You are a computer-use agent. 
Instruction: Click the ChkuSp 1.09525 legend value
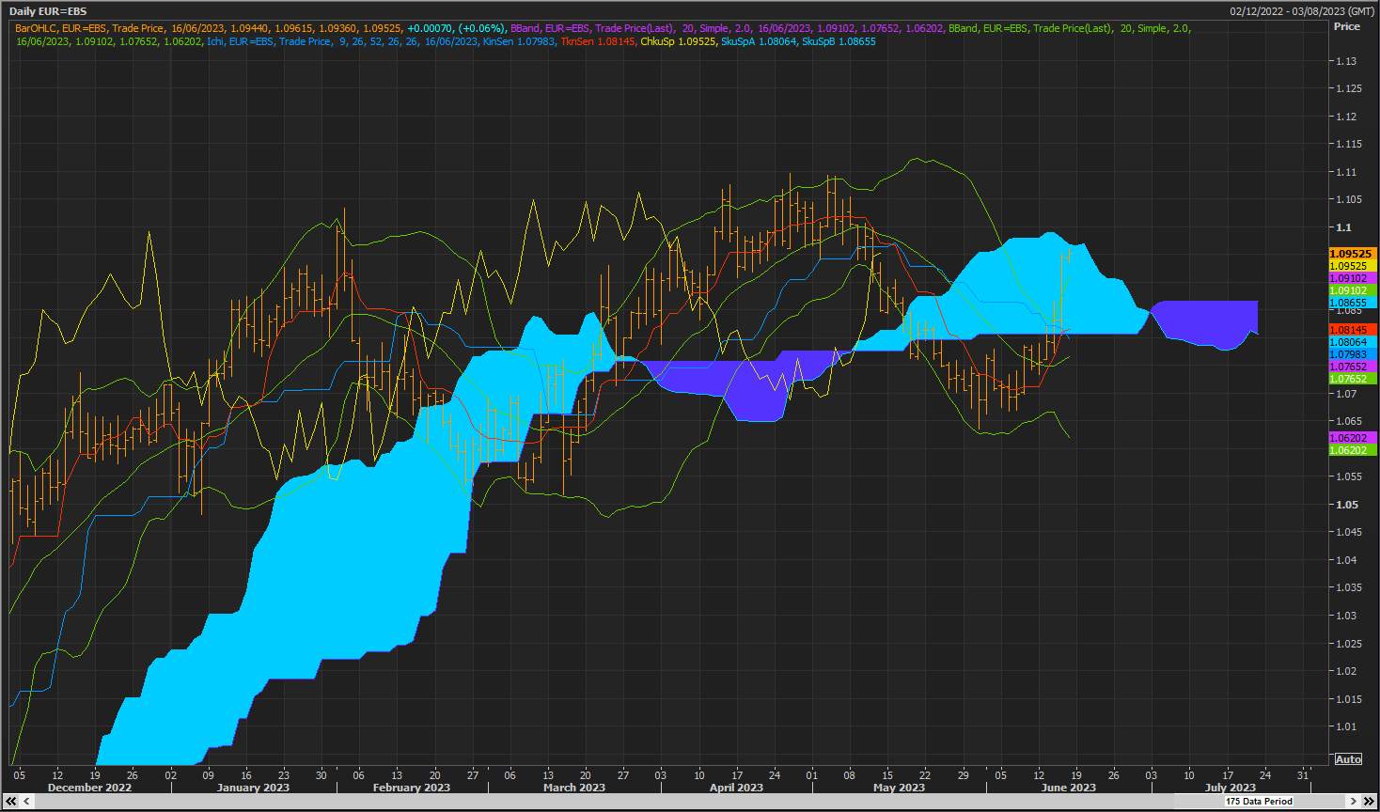(x=679, y=41)
